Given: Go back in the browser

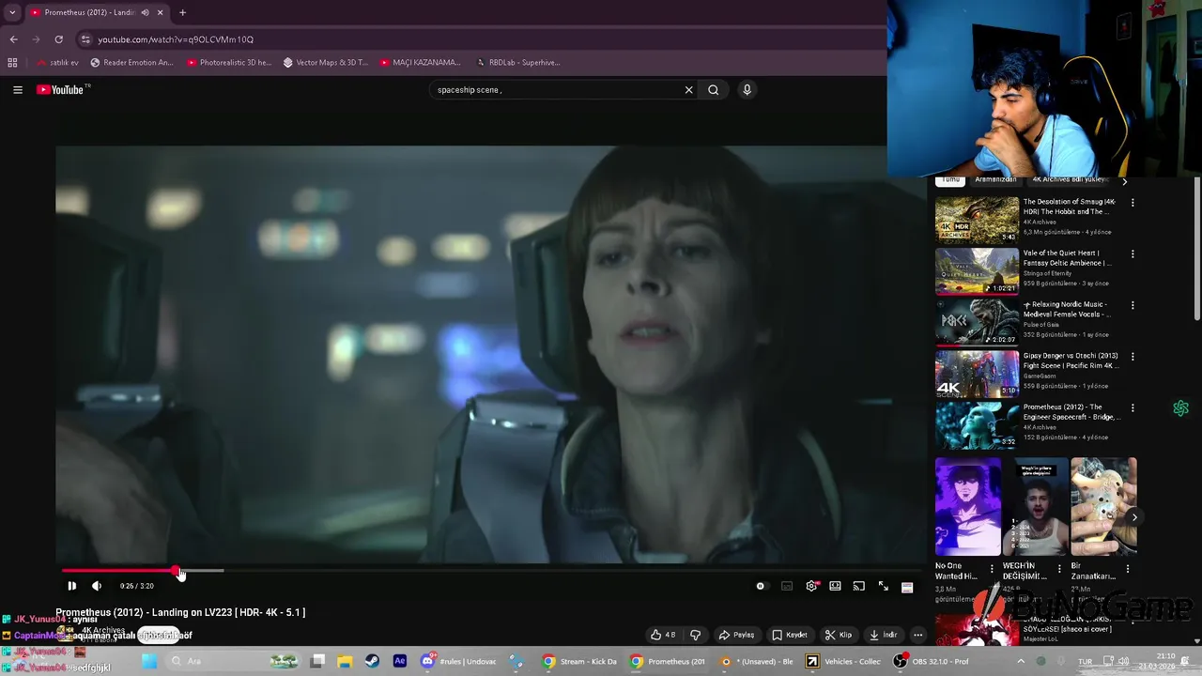Looking at the screenshot, I should pyautogui.click(x=13, y=39).
